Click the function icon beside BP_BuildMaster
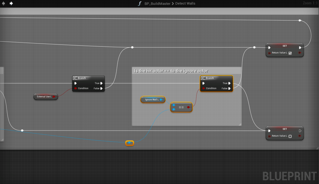 (x=140, y=3)
